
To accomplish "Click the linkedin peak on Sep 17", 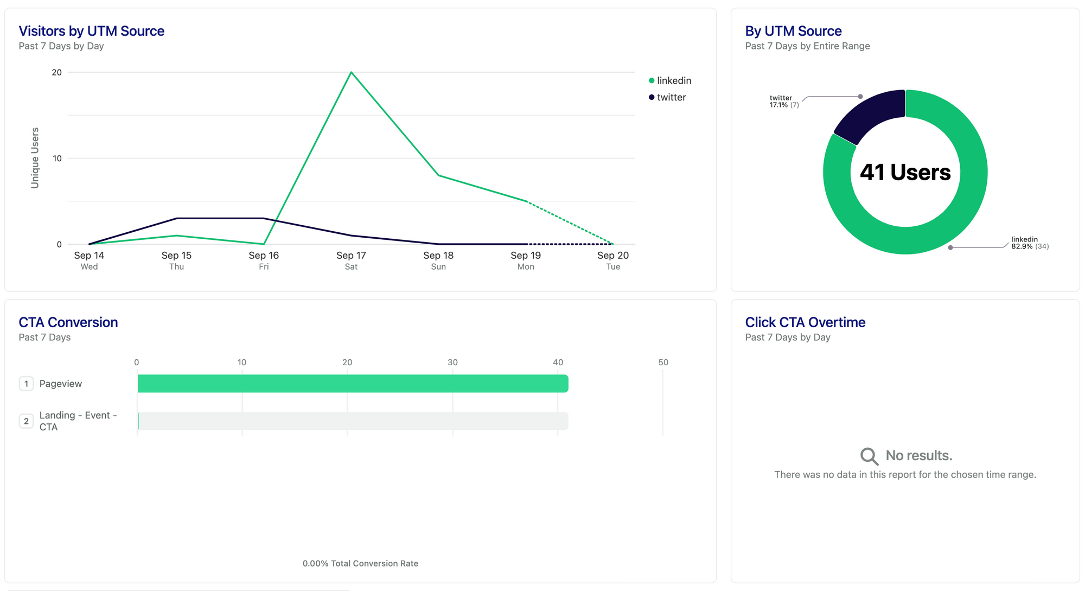I will click(x=352, y=72).
